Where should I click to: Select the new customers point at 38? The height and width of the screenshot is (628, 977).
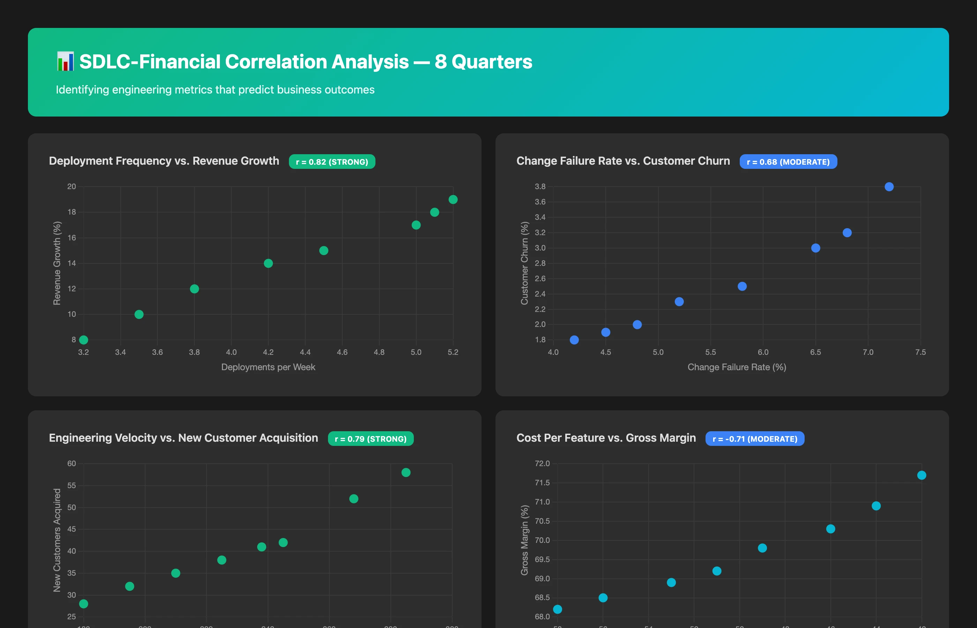222,560
